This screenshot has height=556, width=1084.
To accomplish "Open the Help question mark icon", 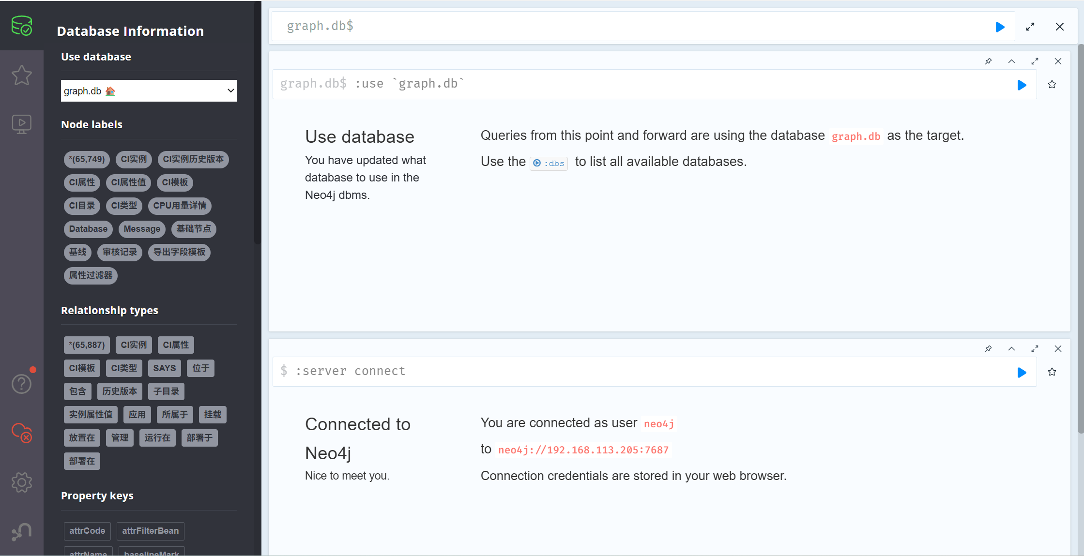I will click(21, 384).
